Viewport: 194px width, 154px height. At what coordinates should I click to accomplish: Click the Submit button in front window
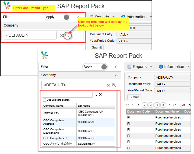(134, 97)
